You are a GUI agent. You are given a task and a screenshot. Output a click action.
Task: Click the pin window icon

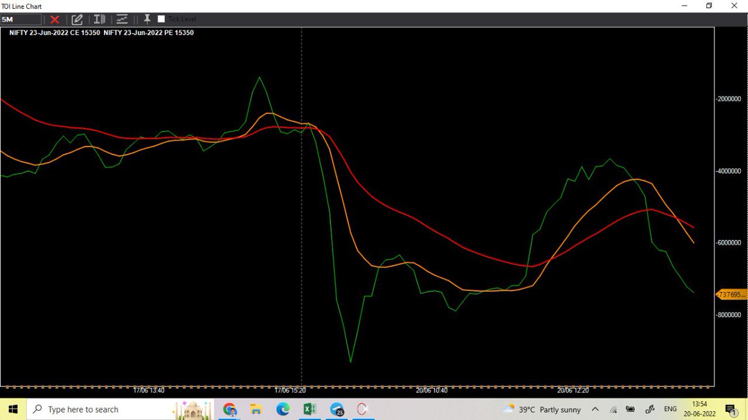click(x=147, y=19)
